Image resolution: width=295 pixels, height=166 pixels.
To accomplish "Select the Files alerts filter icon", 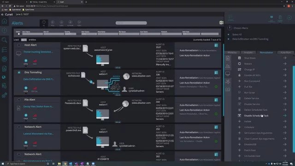I will tap(53, 23).
